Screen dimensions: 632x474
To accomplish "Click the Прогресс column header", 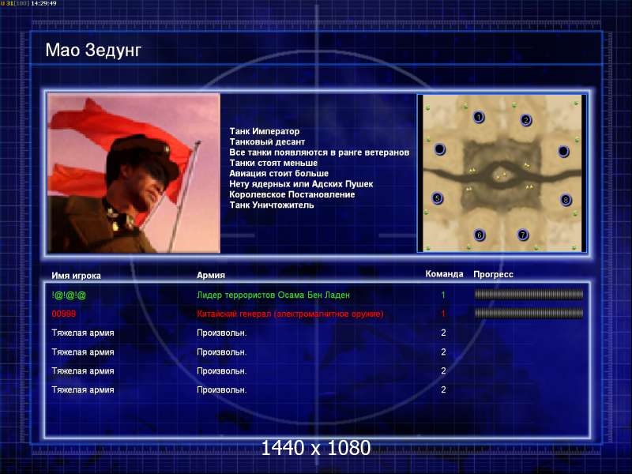I will tap(493, 274).
